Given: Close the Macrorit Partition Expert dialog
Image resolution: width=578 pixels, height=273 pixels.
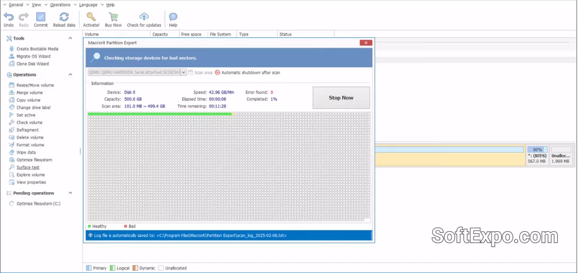Looking at the screenshot, I should coord(366,43).
